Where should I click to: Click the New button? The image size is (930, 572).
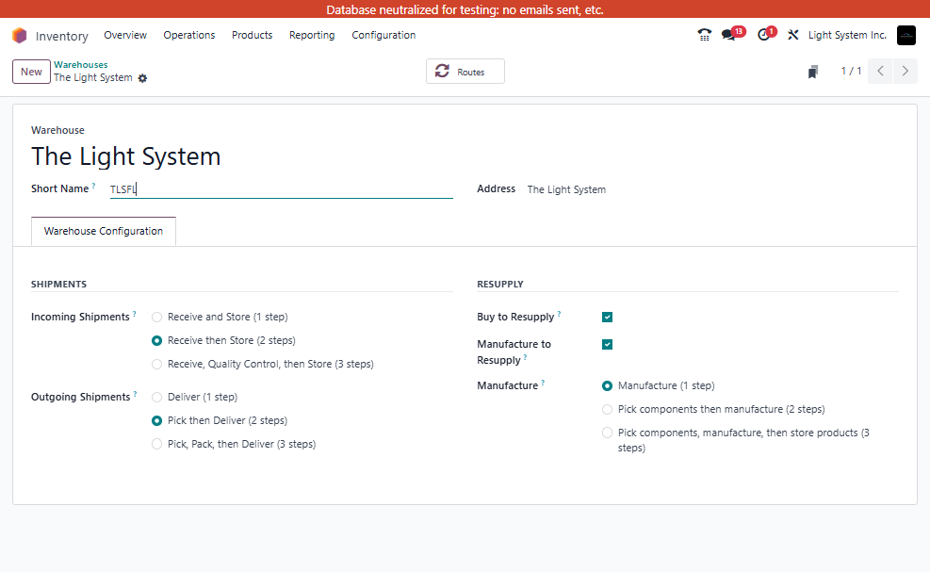click(x=31, y=72)
